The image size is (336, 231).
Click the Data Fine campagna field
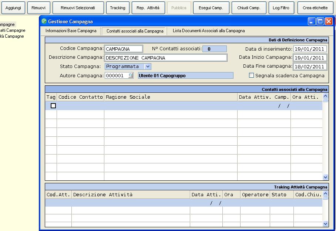[x=310, y=67]
